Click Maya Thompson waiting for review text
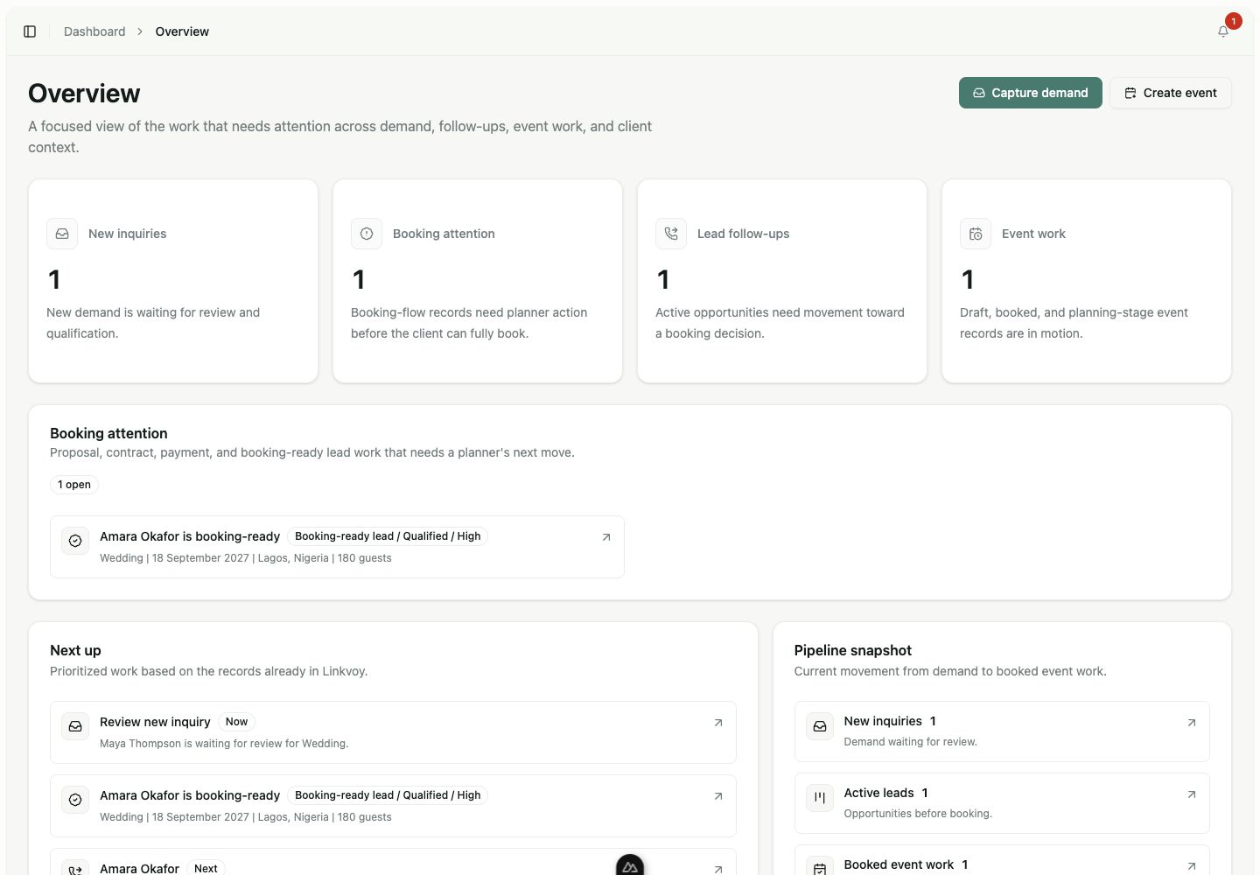The width and height of the screenshot is (1260, 875). coord(224,744)
